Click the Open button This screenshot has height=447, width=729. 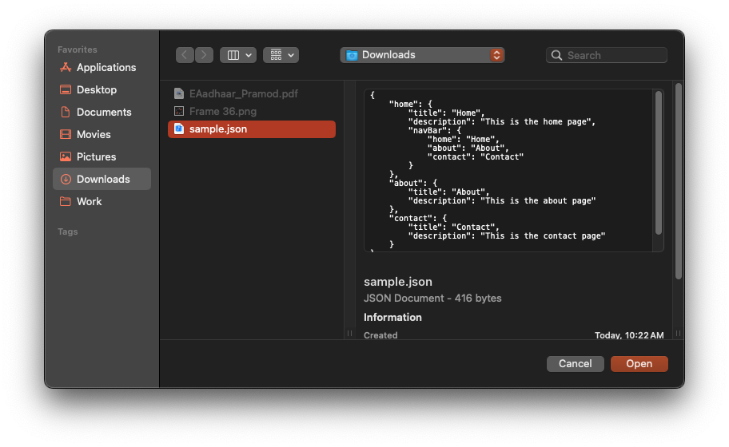pyautogui.click(x=639, y=364)
